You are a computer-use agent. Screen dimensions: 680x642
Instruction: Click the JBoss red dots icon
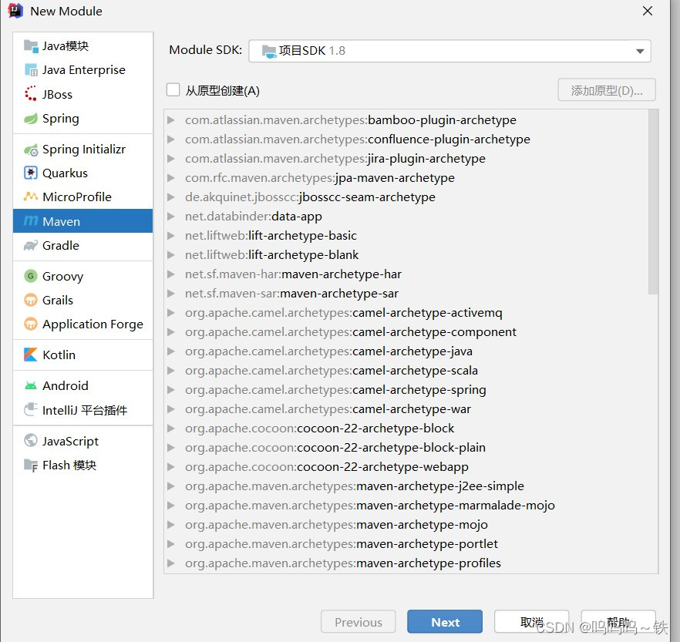31,93
